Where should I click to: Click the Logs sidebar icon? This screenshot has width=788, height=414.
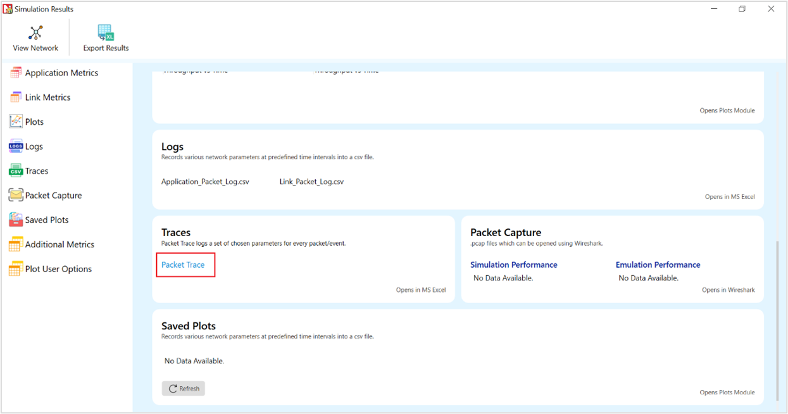(x=16, y=146)
